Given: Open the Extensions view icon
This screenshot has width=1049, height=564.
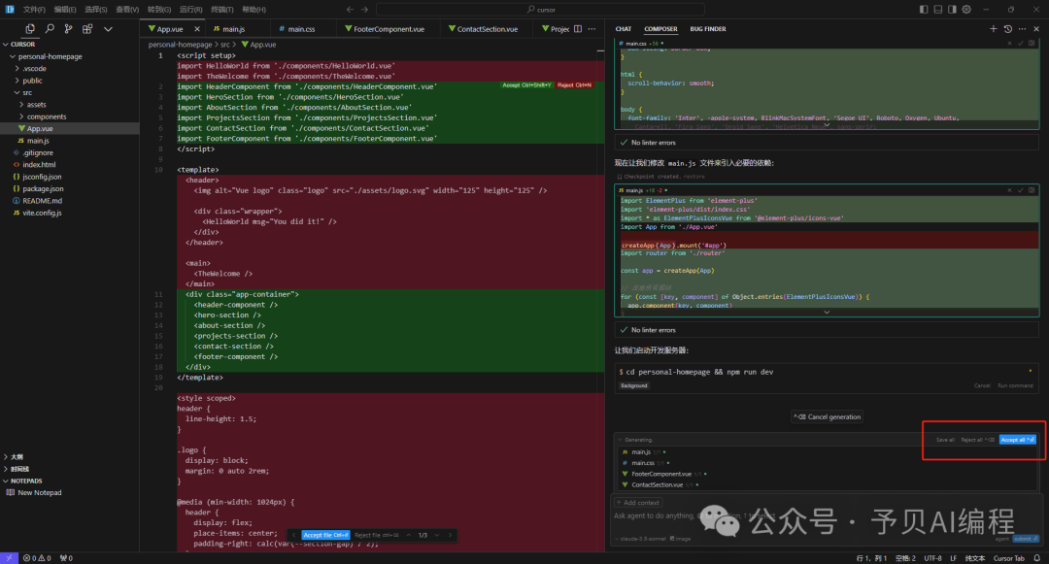Looking at the screenshot, I should [87, 29].
